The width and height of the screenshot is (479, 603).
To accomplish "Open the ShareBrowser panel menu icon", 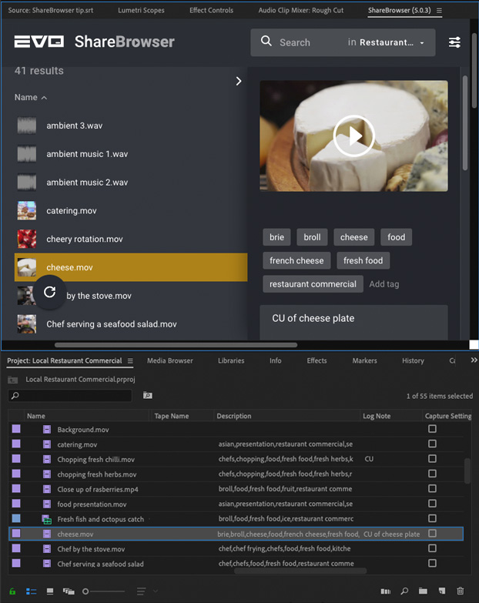I will (x=439, y=10).
